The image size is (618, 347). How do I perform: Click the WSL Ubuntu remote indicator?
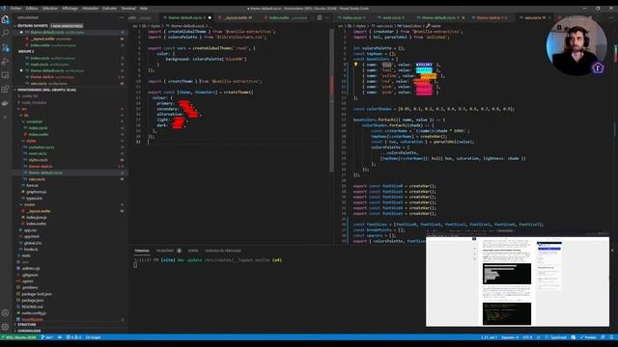(19, 337)
